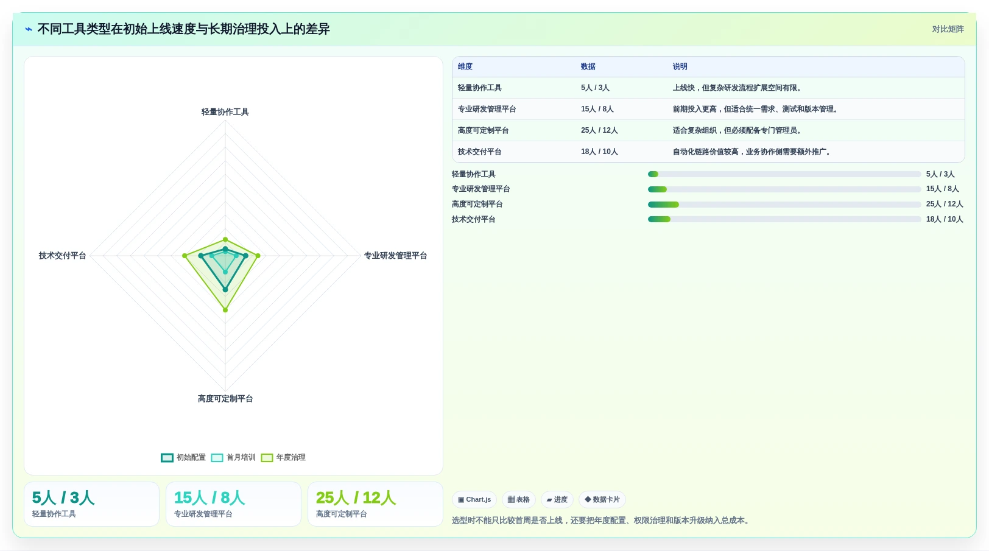The height and width of the screenshot is (551, 989).
Task: Click table cell value 15人 / 8人
Action: (x=597, y=109)
